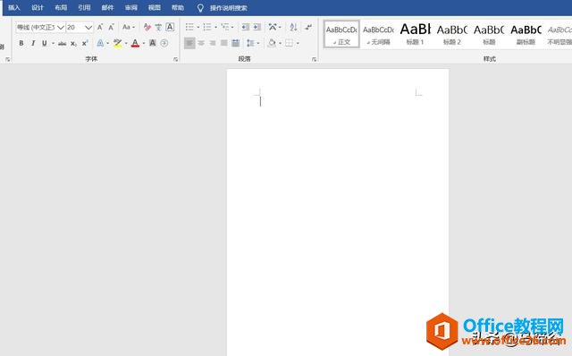The image size is (572, 356).
Task: Click the justify alignment icon
Action: point(224,43)
